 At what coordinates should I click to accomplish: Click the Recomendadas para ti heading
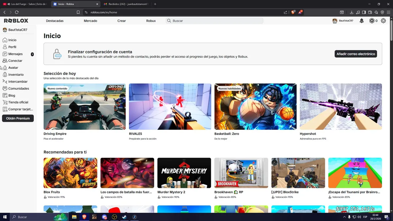[65, 152]
